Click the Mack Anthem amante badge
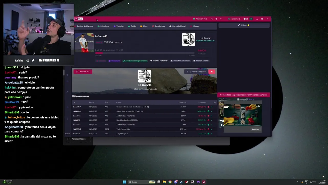328x185 pixels. [180, 61]
